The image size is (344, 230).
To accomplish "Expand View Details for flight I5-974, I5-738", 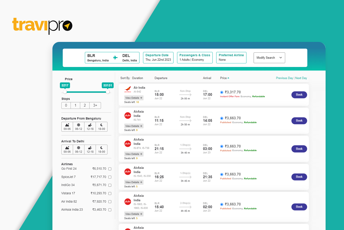I will tap(134, 154).
